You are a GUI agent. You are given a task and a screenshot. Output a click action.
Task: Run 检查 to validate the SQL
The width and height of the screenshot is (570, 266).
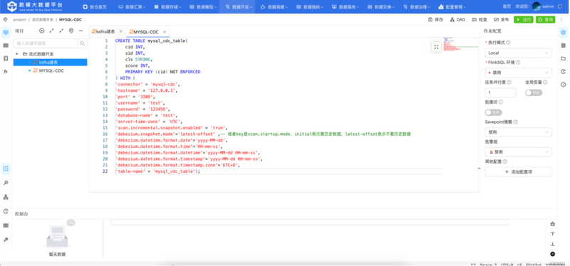click(x=480, y=20)
